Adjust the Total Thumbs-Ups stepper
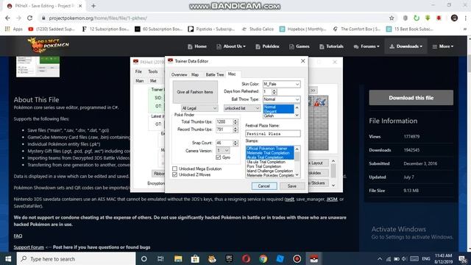 click(x=235, y=122)
